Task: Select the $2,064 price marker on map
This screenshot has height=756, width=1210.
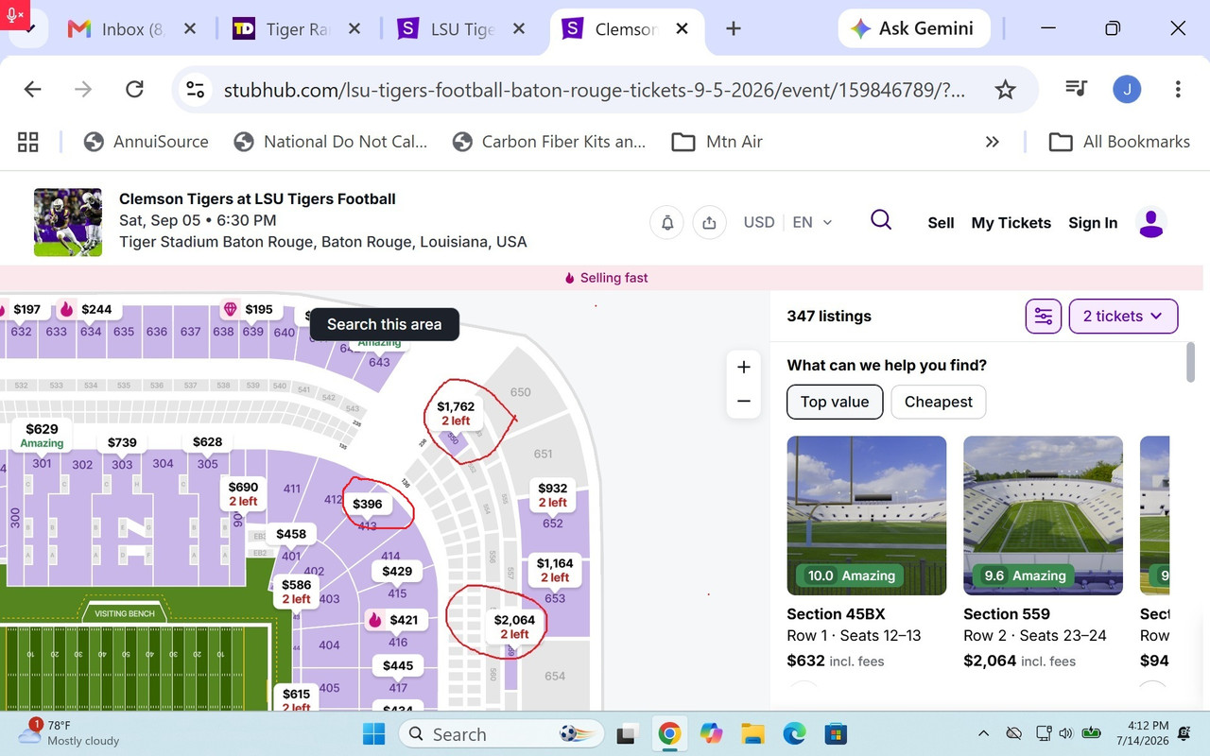Action: pyautogui.click(x=514, y=627)
